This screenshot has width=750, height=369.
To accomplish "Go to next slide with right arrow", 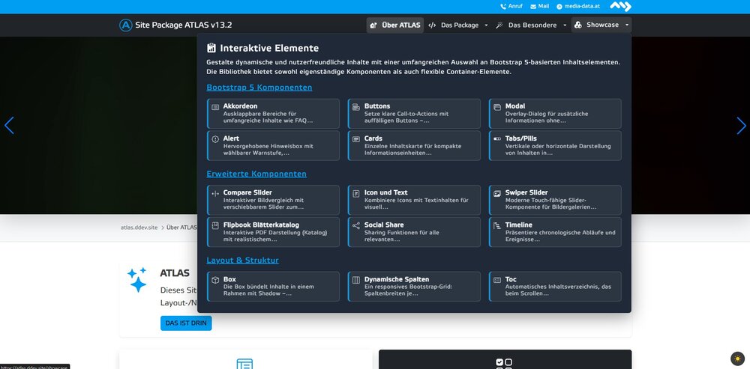I will pos(741,126).
